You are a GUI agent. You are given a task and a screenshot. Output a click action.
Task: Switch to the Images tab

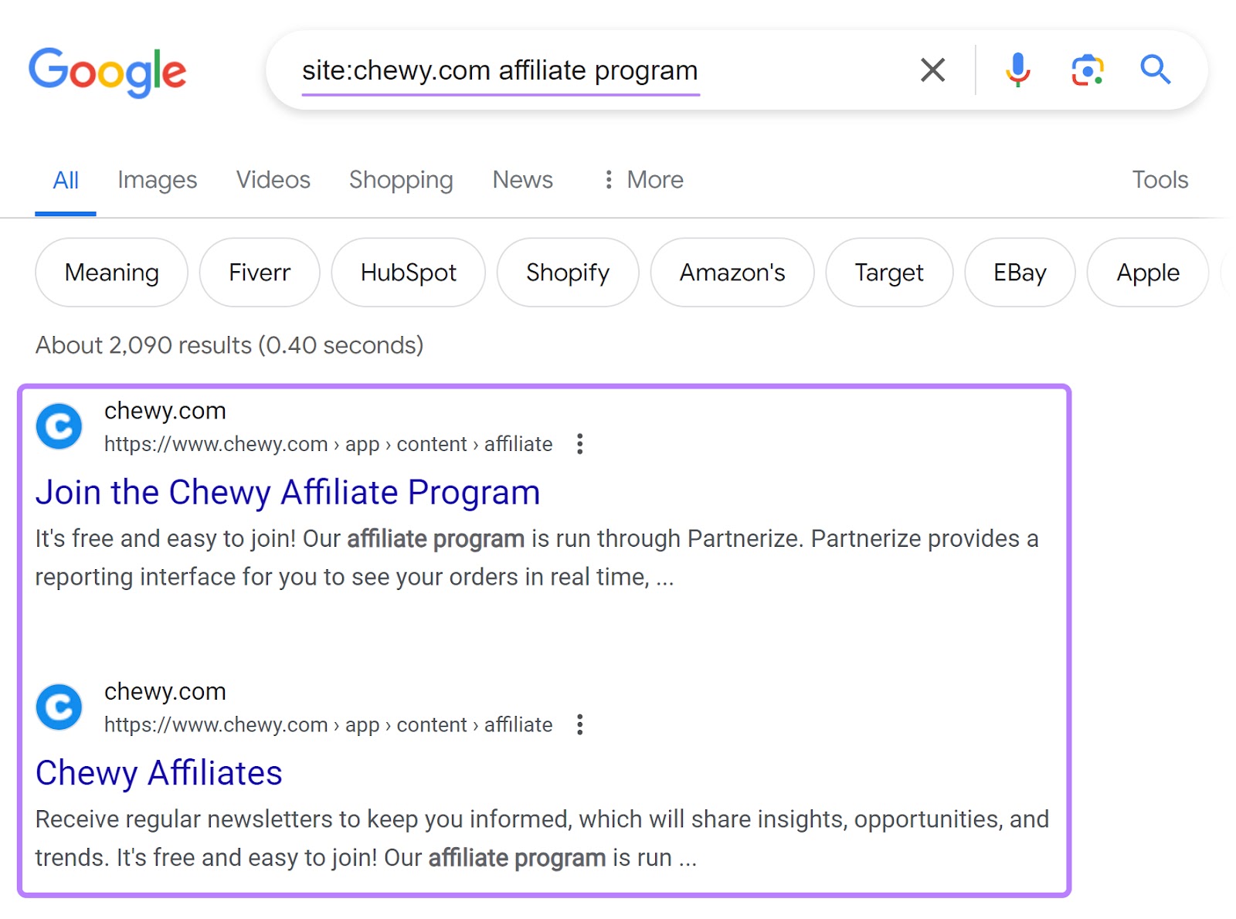point(157,180)
